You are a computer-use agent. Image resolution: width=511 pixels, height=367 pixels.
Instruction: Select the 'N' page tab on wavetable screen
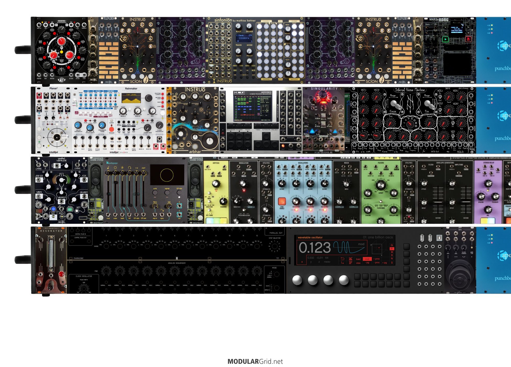(x=392, y=259)
